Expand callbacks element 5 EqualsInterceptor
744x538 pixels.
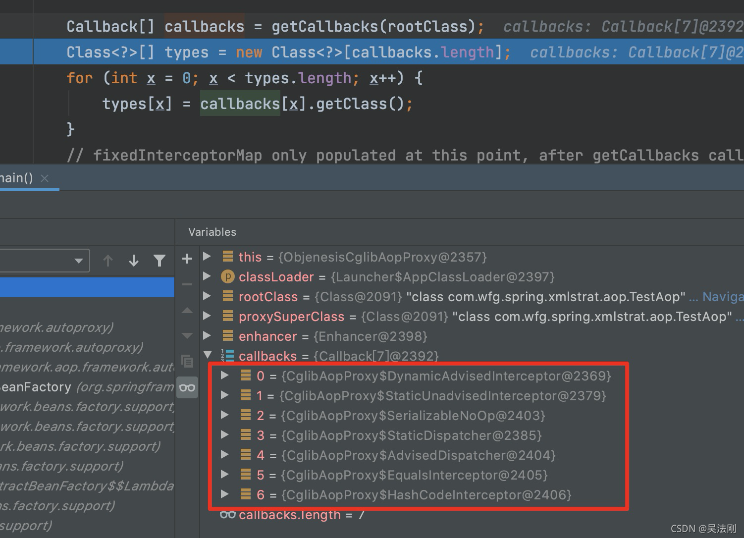[225, 475]
